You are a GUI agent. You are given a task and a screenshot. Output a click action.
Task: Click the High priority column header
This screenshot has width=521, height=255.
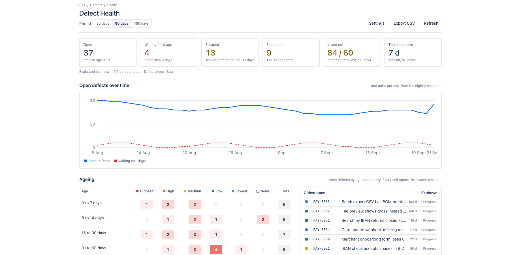point(168,191)
